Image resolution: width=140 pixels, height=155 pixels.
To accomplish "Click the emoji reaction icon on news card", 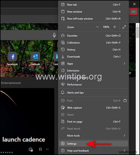I will (31, 149).
